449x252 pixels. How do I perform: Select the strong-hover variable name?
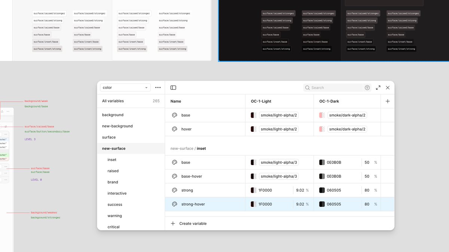(193, 204)
